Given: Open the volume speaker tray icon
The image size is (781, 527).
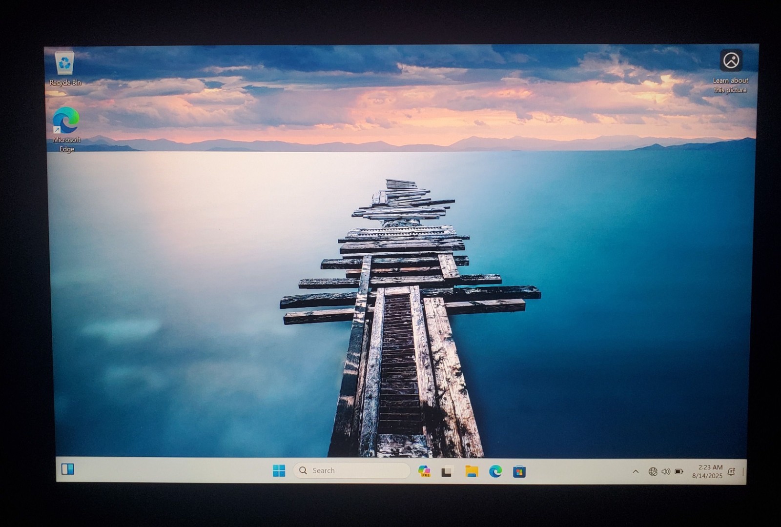Looking at the screenshot, I should point(666,471).
